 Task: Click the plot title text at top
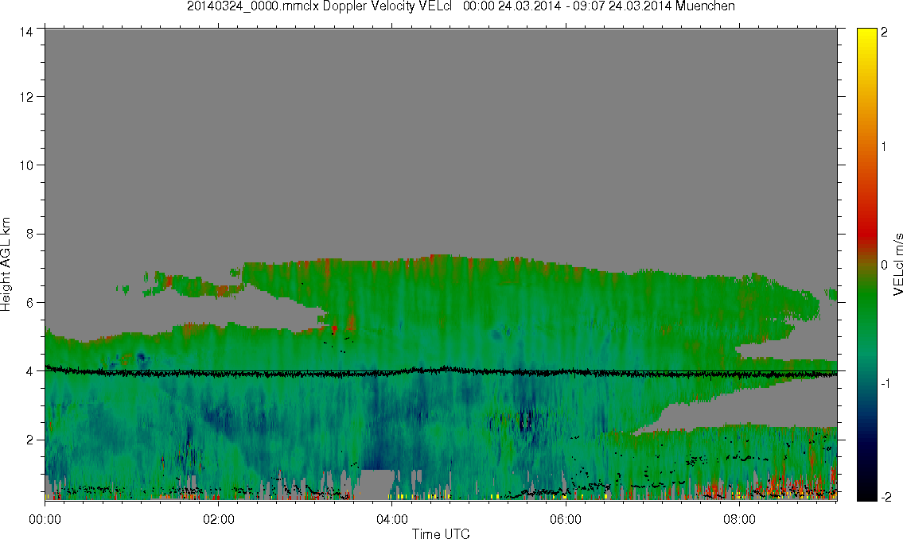pos(461,6)
